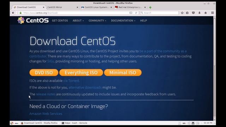Expand the ABOUT dropdown menu
The height and width of the screenshot is (127, 226).
78,20
